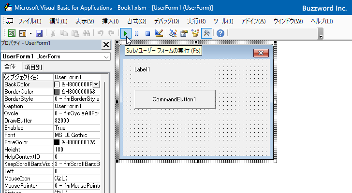Open the Properties Window icon
The image size is (352, 193).
click(184, 33)
